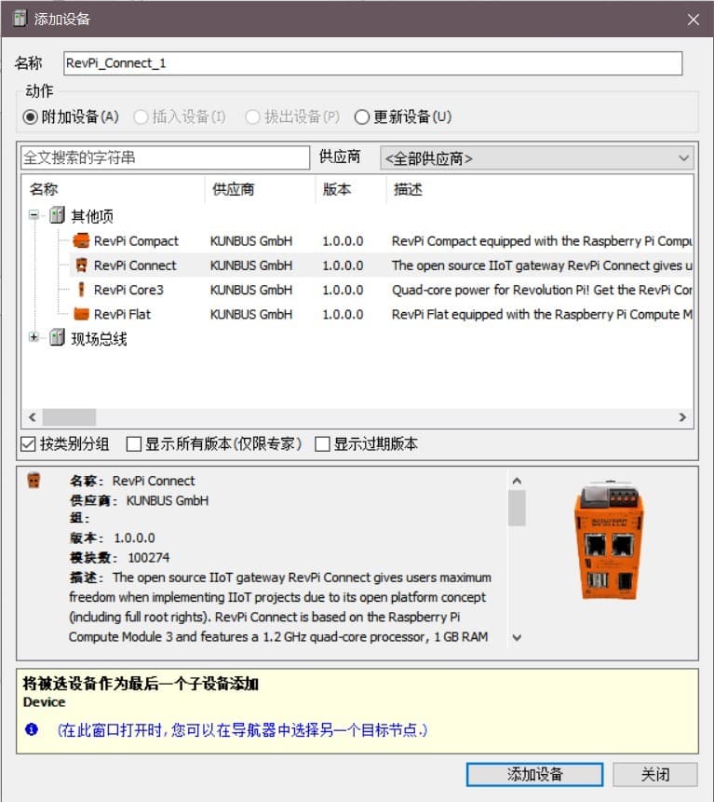
Task: Click the RevPi Core3 device icon
Action: pos(81,290)
